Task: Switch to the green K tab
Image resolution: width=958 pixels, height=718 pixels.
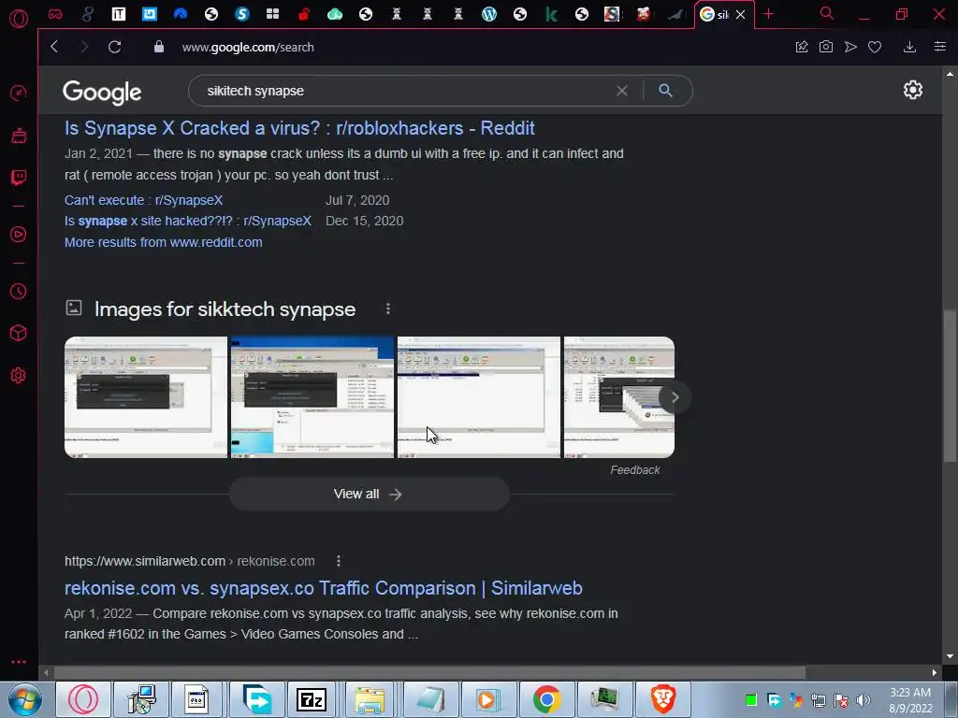Action: pos(551,14)
